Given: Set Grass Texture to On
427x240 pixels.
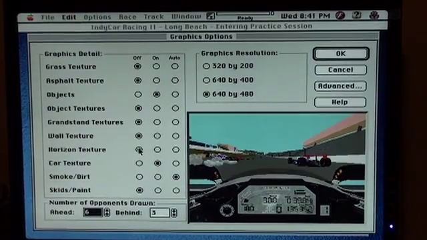Looking at the screenshot, I should (156, 67).
